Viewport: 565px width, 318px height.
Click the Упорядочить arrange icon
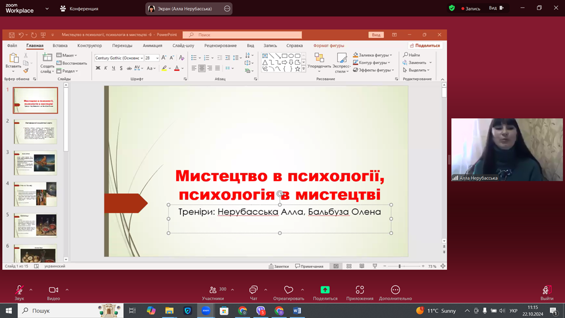[319, 58]
